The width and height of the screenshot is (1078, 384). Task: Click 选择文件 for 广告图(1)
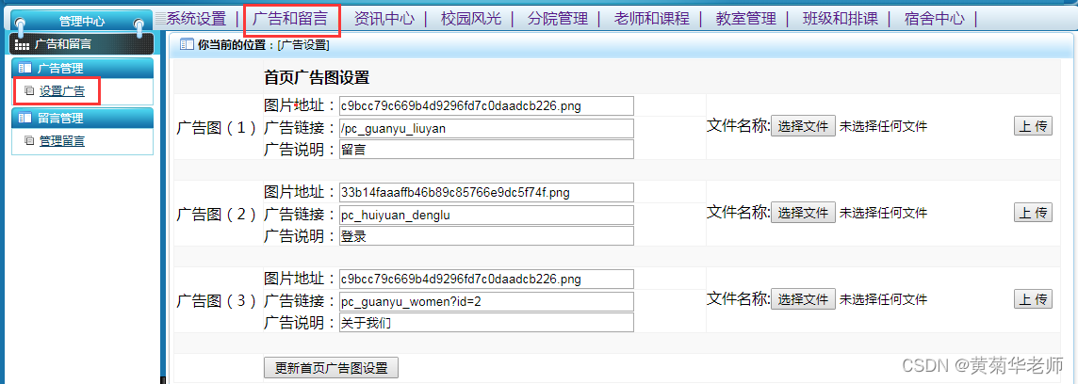[x=803, y=126]
